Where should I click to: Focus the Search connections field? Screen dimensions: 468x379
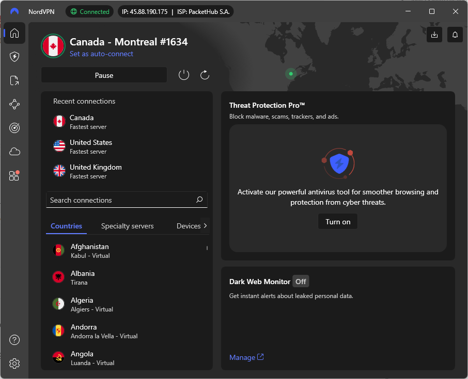pyautogui.click(x=127, y=200)
